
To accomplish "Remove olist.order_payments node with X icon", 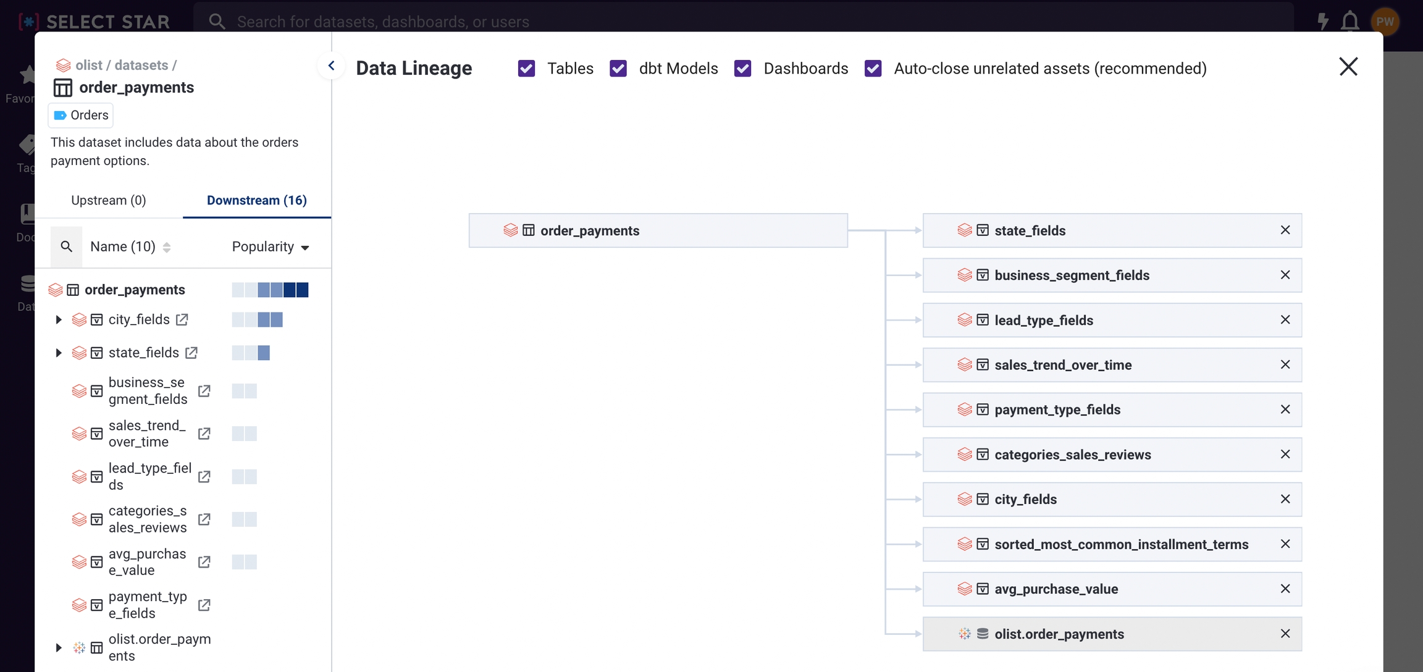I will (1285, 634).
